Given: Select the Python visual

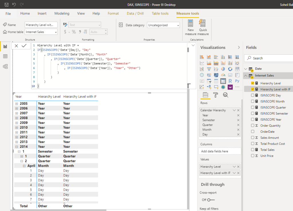Looking at the screenshot, I should pos(237,81).
